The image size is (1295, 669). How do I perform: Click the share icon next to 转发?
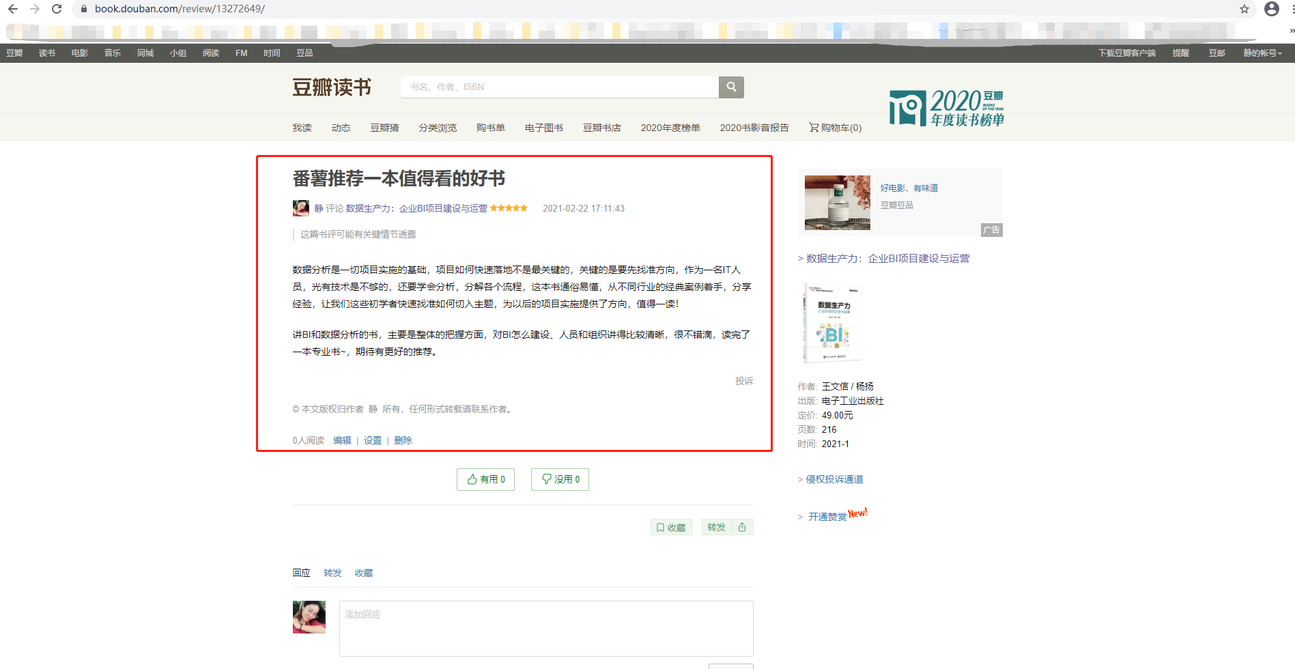[x=742, y=527]
